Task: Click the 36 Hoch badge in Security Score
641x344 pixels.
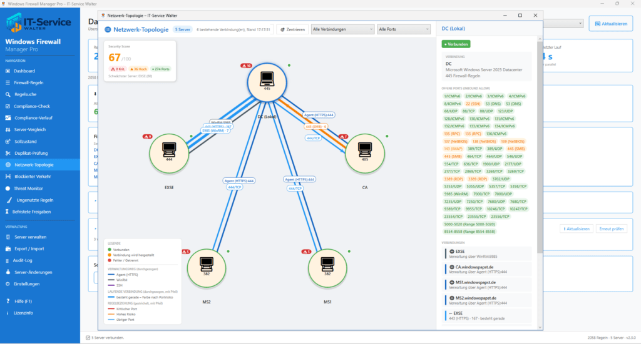Action: tap(138, 69)
